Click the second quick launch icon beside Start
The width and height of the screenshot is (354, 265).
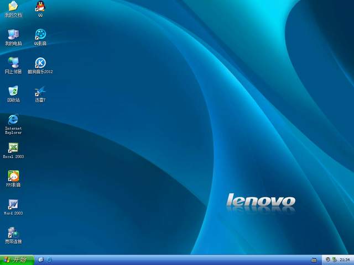pos(49,260)
